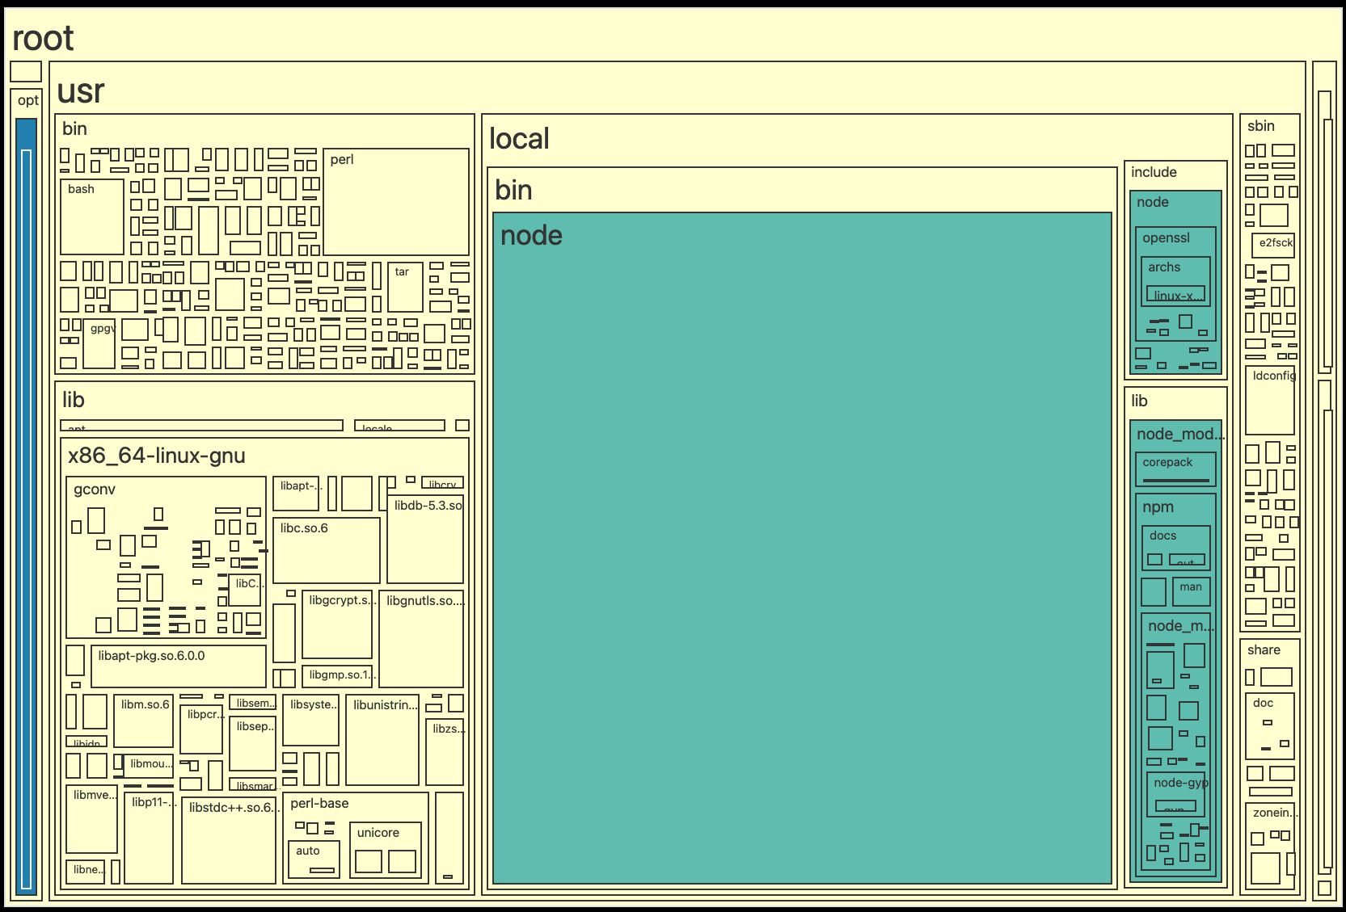Select the 'opt' directory label
Image resolution: width=1346 pixels, height=912 pixels.
point(27,100)
